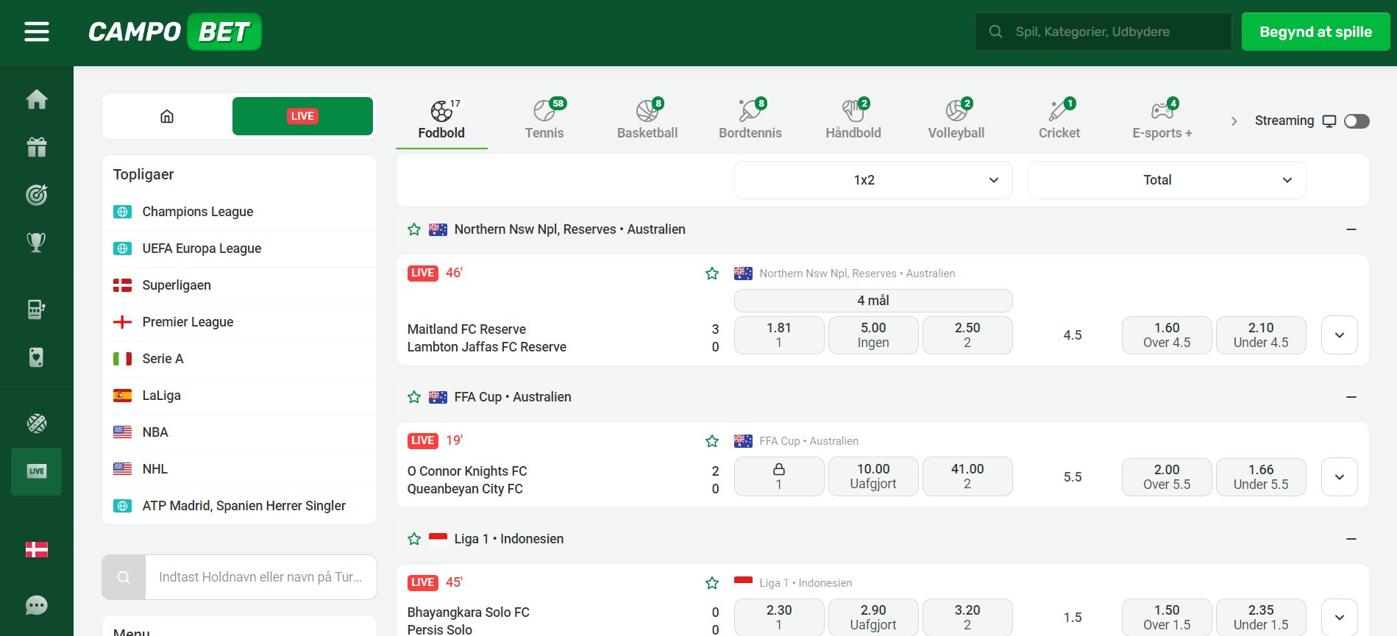Click the gift promotions icon in sidebar
Image resolution: width=1397 pixels, height=636 pixels.
36,147
